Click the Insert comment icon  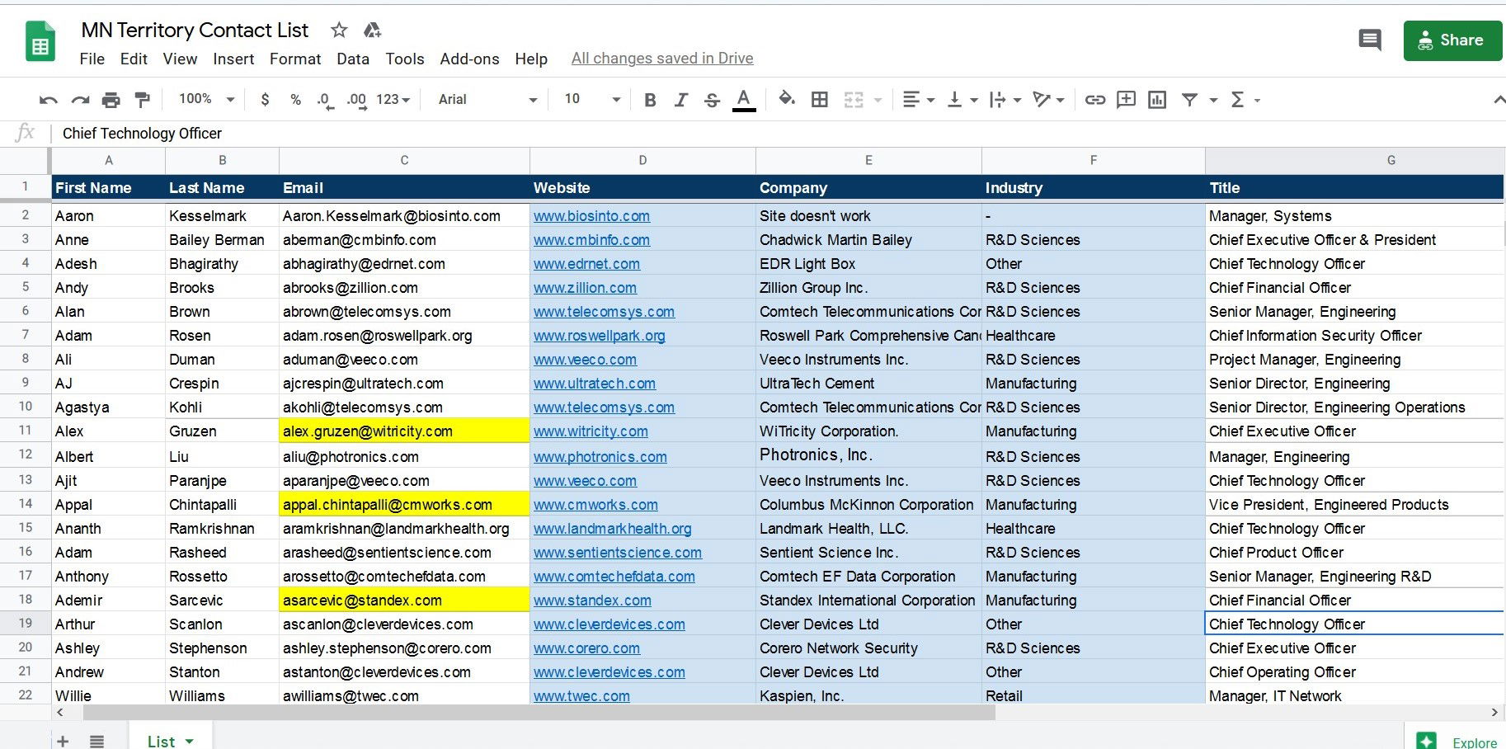coord(1126,99)
